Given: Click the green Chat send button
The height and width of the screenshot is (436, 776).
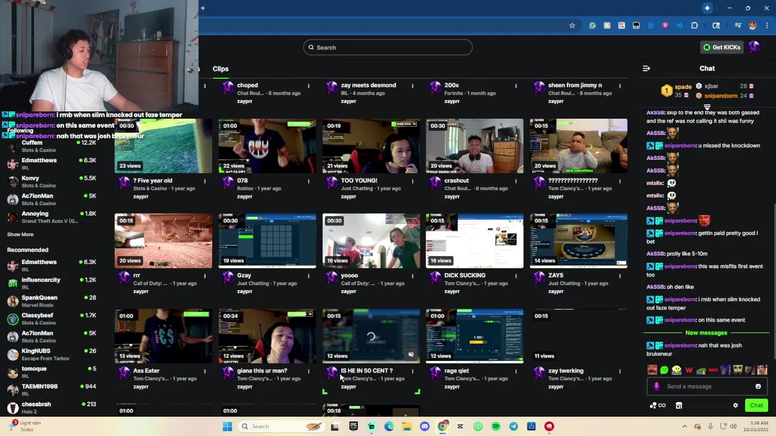Looking at the screenshot, I should click(756, 406).
